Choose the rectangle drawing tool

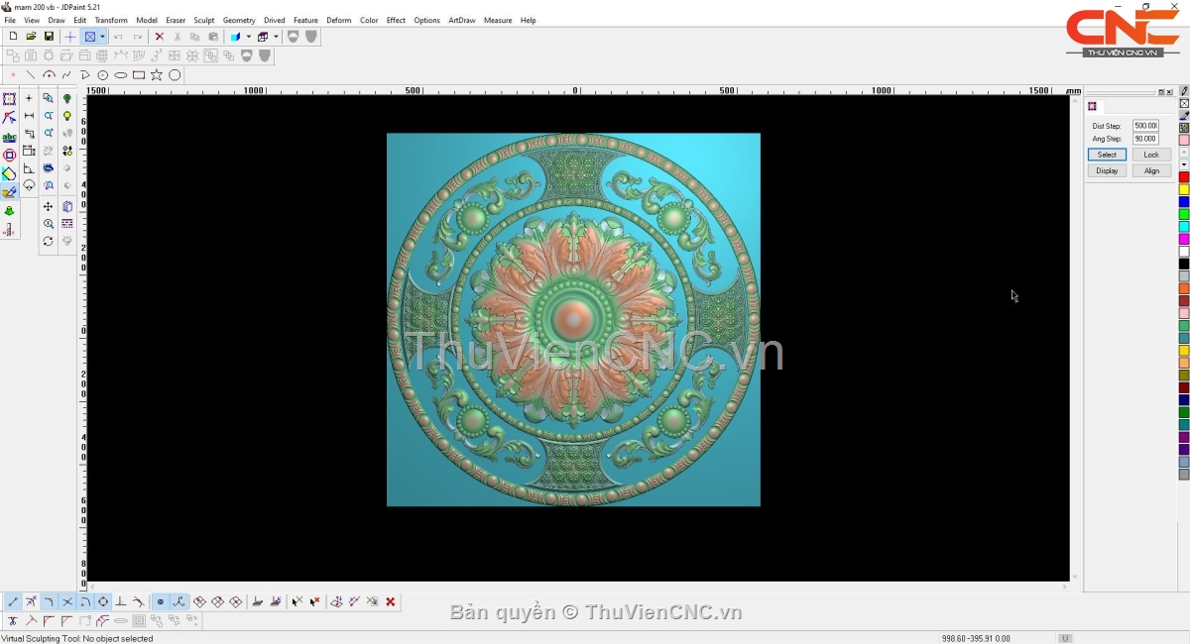point(139,75)
